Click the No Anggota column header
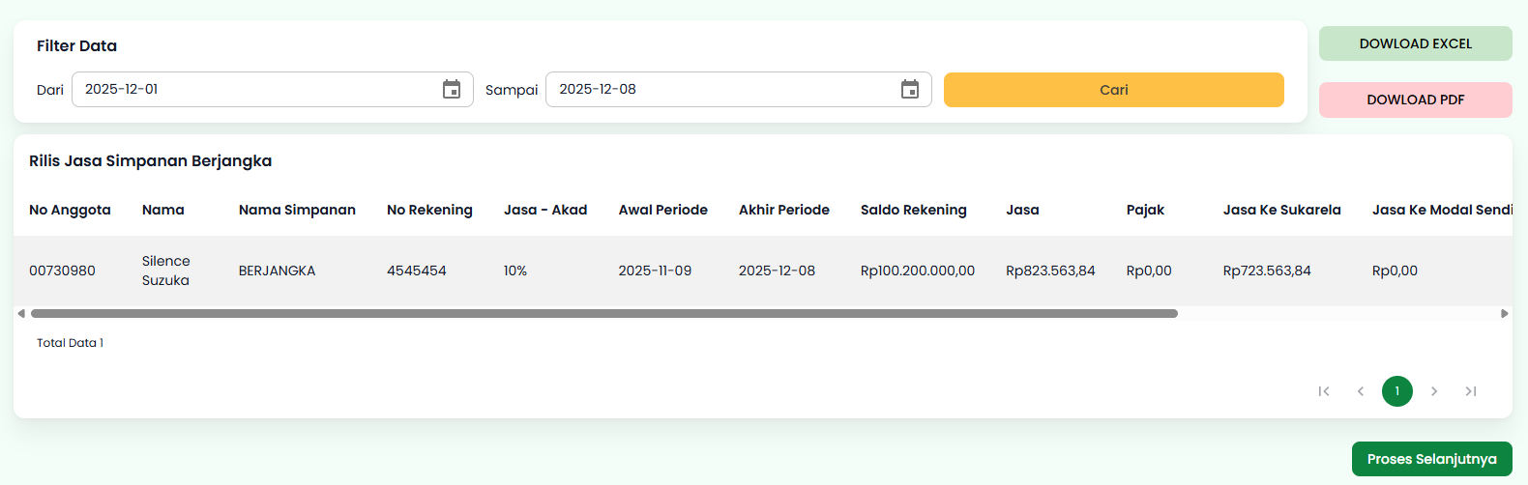Image resolution: width=1528 pixels, height=485 pixels. [x=70, y=210]
